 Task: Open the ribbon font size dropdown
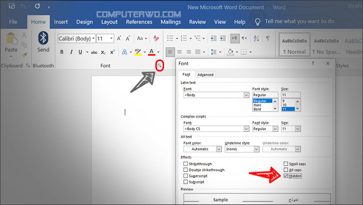pos(111,38)
